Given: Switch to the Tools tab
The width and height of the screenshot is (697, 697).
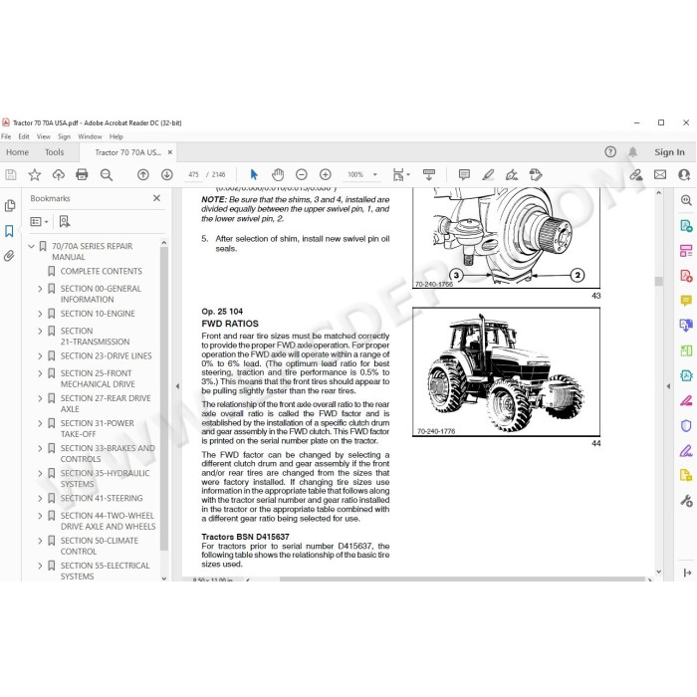Looking at the screenshot, I should click(54, 152).
